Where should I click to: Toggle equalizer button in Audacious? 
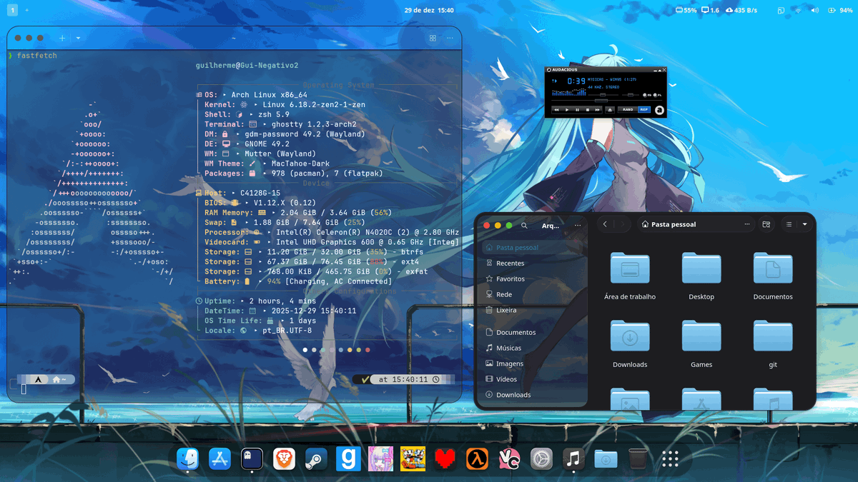click(646, 95)
